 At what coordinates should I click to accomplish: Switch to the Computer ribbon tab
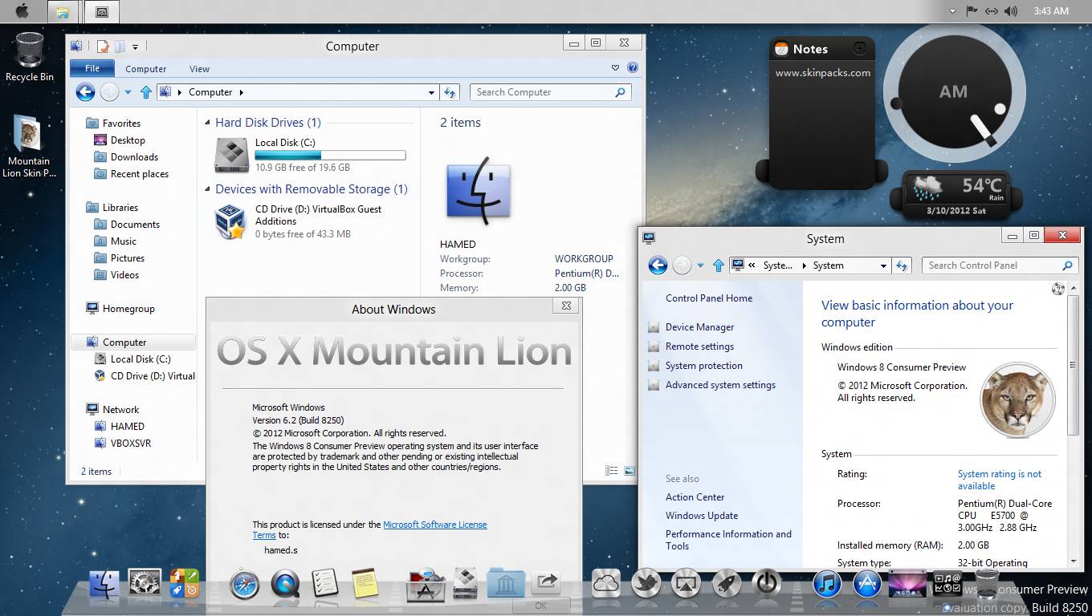pyautogui.click(x=146, y=69)
